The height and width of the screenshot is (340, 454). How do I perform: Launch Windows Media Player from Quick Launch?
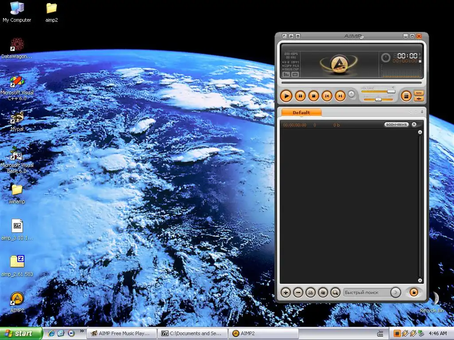pos(71,333)
